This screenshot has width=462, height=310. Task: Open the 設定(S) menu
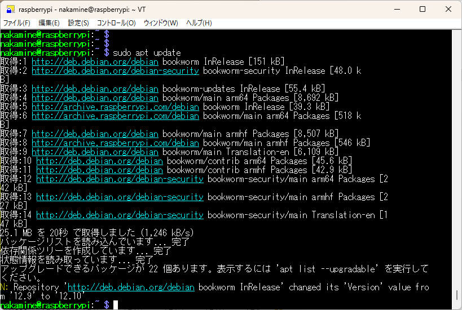(x=78, y=23)
